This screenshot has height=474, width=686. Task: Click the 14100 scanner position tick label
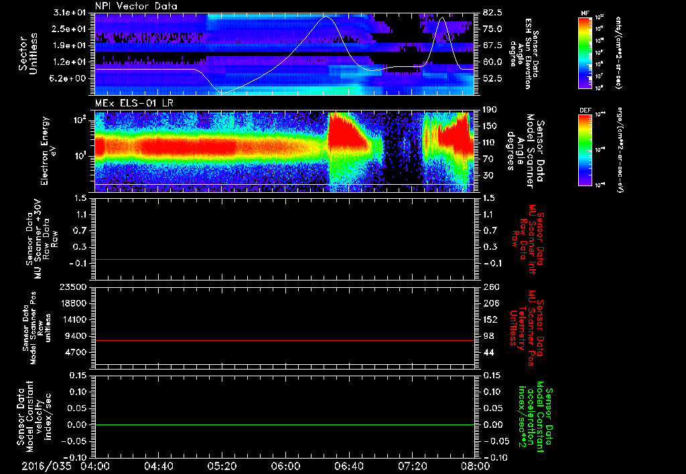[x=74, y=319]
